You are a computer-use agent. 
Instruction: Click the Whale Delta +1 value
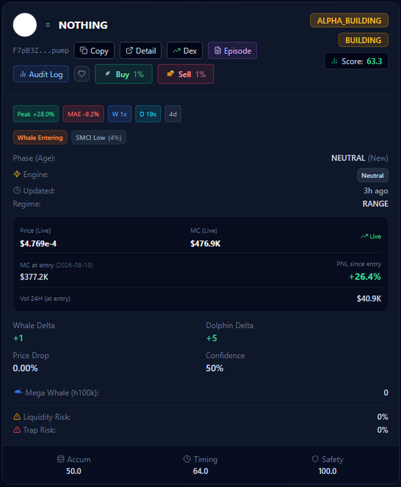coord(18,338)
